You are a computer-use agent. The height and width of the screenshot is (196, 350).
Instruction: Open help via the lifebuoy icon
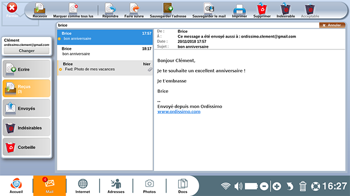tap(316, 186)
